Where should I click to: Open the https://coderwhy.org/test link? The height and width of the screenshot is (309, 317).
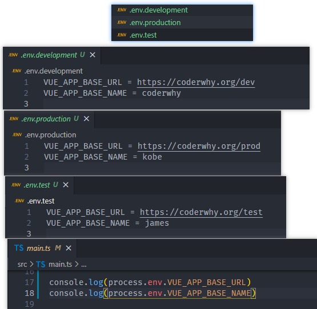(201, 212)
